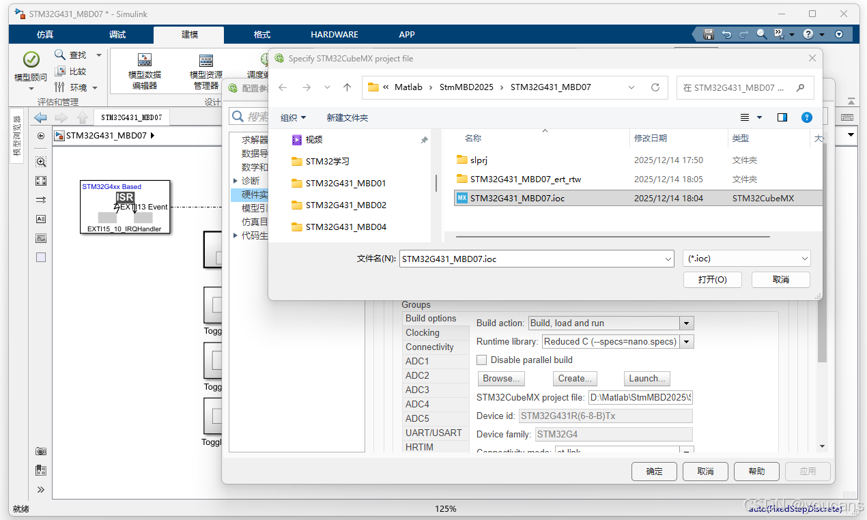867x520 pixels.
Task: Switch to the 仿真 ribbon tab
Action: [x=45, y=34]
